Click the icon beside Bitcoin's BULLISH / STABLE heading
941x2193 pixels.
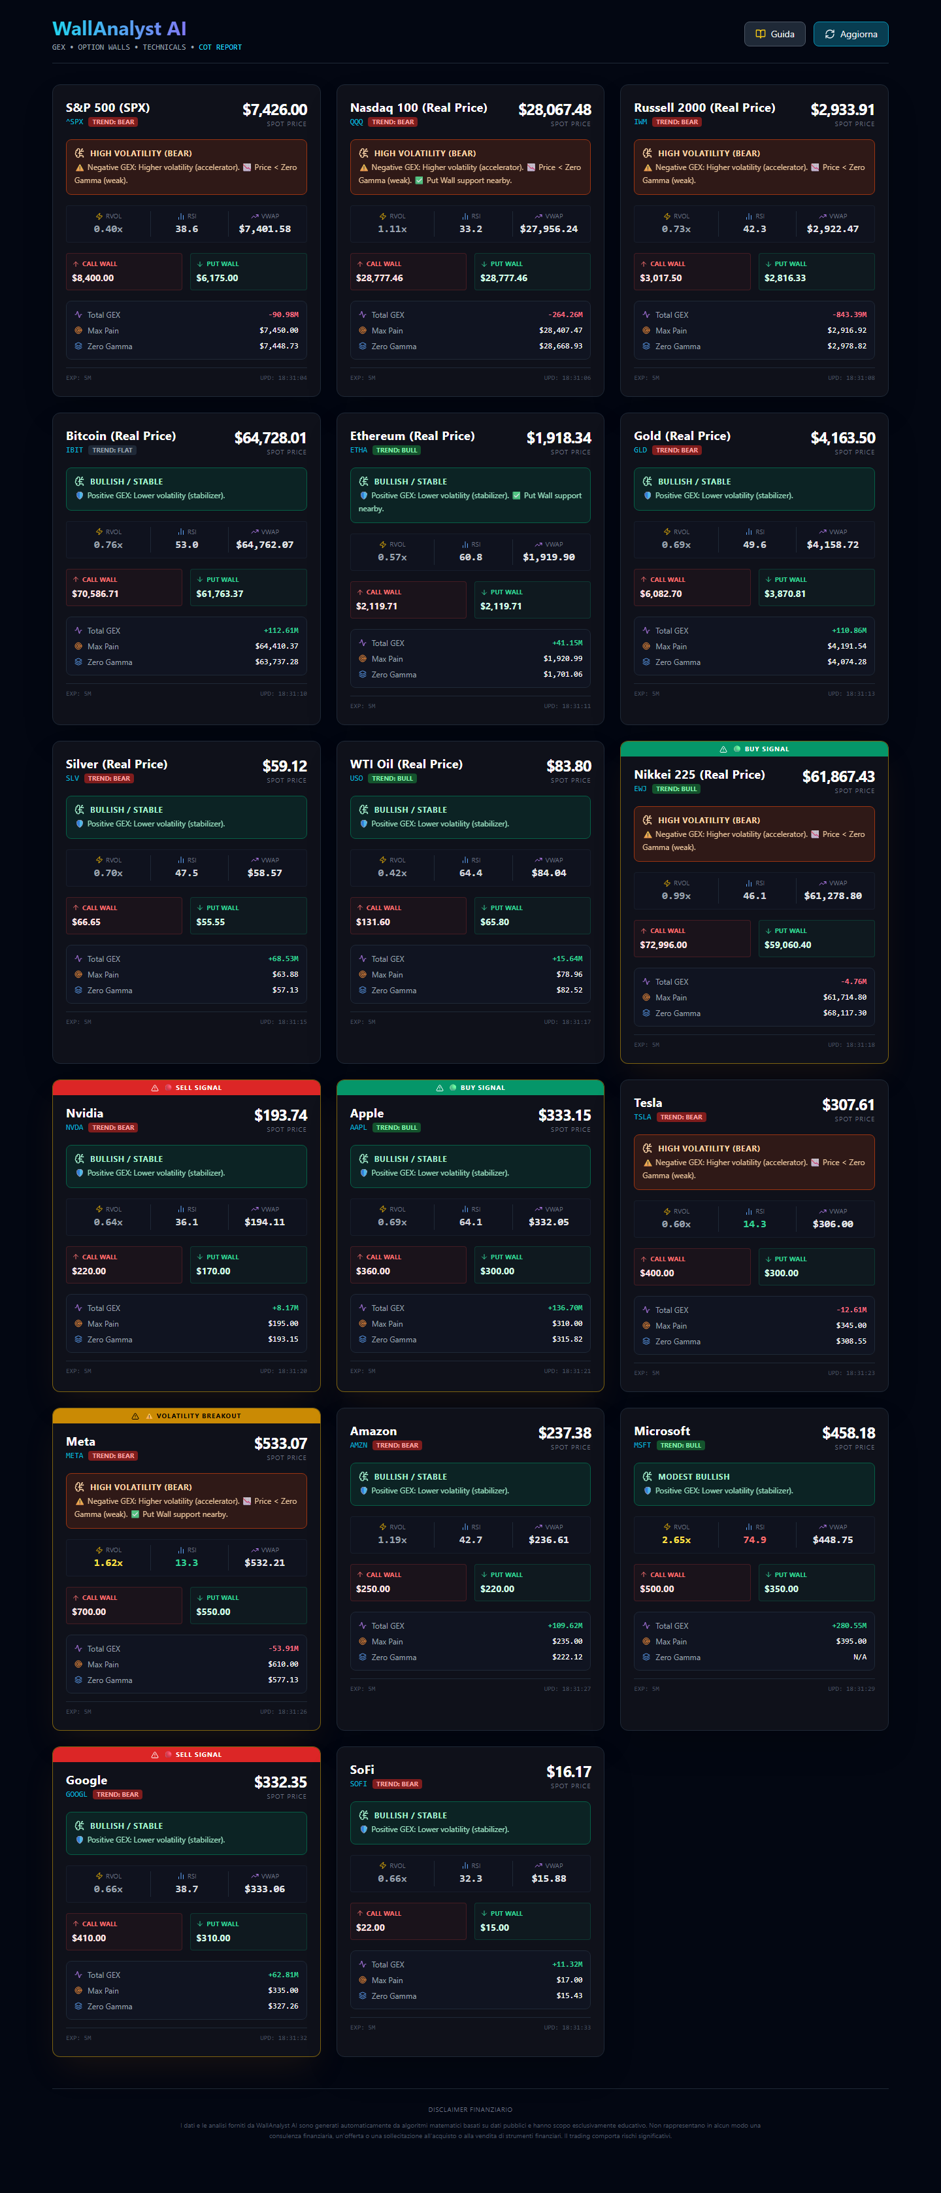pyautogui.click(x=80, y=482)
